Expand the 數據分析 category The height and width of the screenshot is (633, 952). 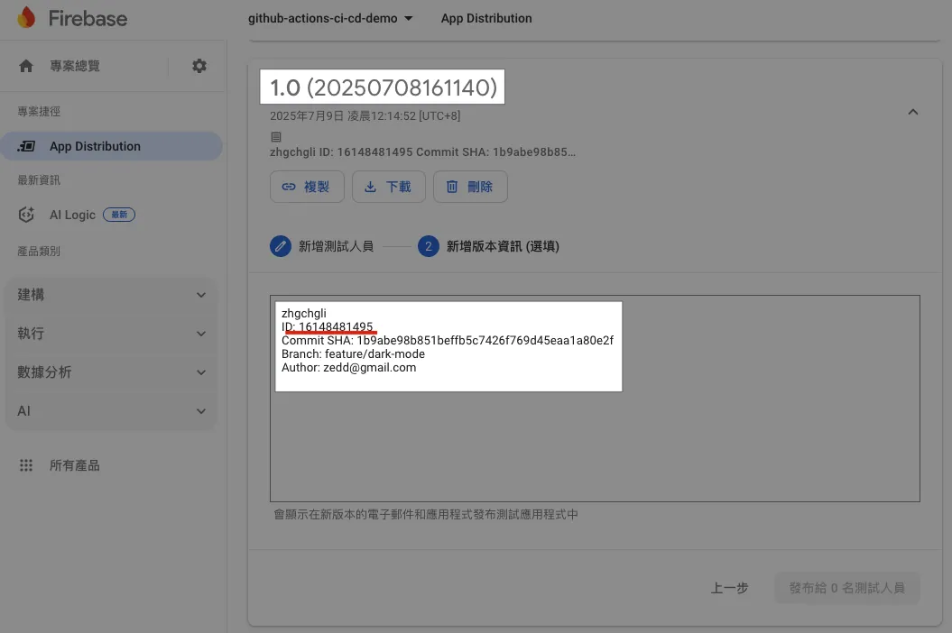[112, 372]
